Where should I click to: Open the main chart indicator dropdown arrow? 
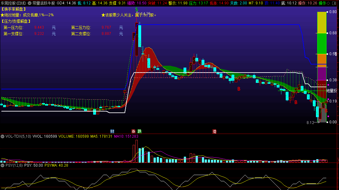30,3
